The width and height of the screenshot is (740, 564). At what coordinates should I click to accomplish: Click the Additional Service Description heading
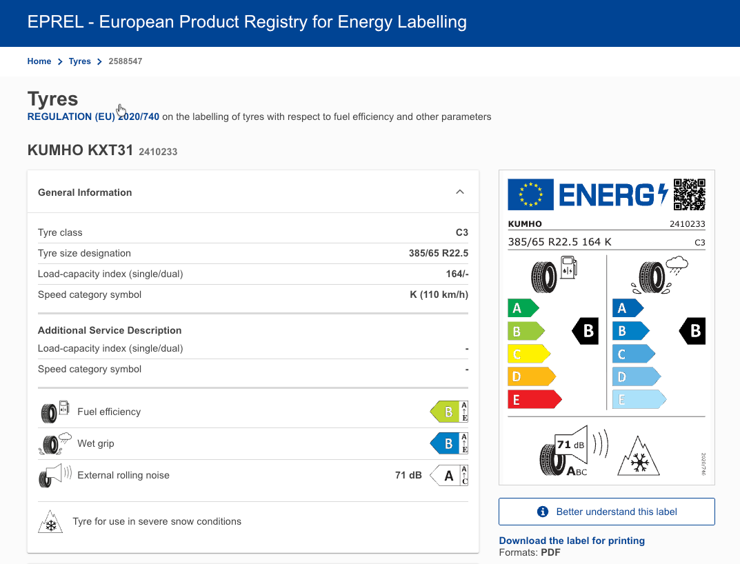point(110,330)
